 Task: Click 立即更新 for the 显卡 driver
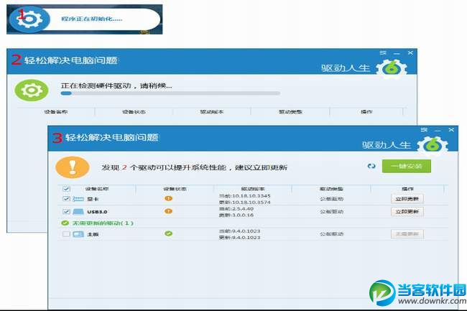pos(407,199)
